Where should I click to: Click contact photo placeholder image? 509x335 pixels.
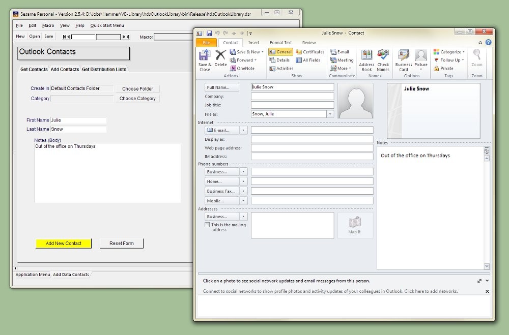[x=355, y=101]
